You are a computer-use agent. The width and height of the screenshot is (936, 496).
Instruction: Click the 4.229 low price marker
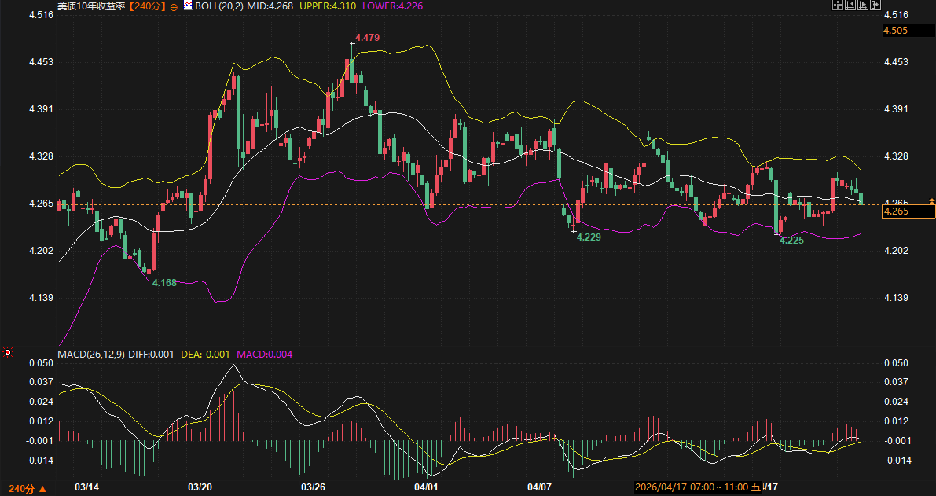point(589,237)
